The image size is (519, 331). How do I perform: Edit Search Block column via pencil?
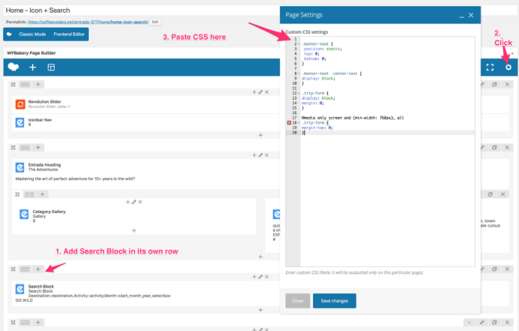tap(260, 277)
